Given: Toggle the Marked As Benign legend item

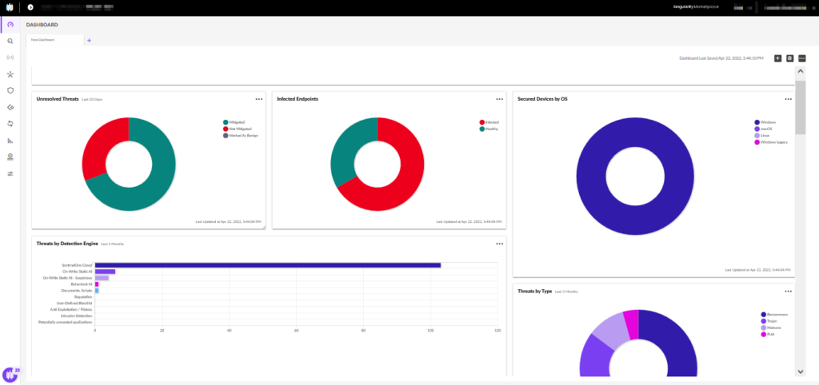Looking at the screenshot, I should [240, 135].
